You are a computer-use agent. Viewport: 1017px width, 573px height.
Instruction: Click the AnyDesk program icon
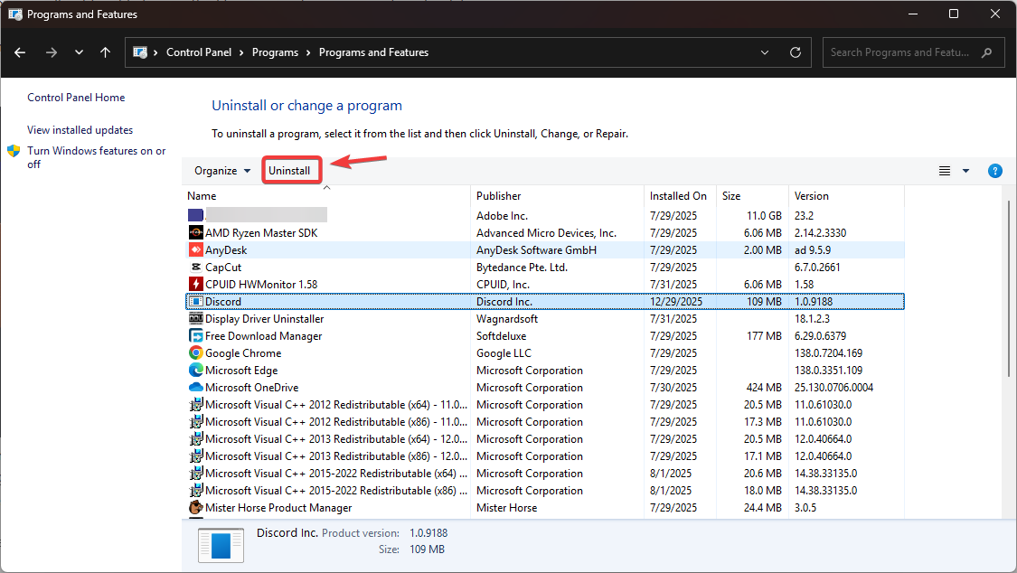tap(195, 250)
